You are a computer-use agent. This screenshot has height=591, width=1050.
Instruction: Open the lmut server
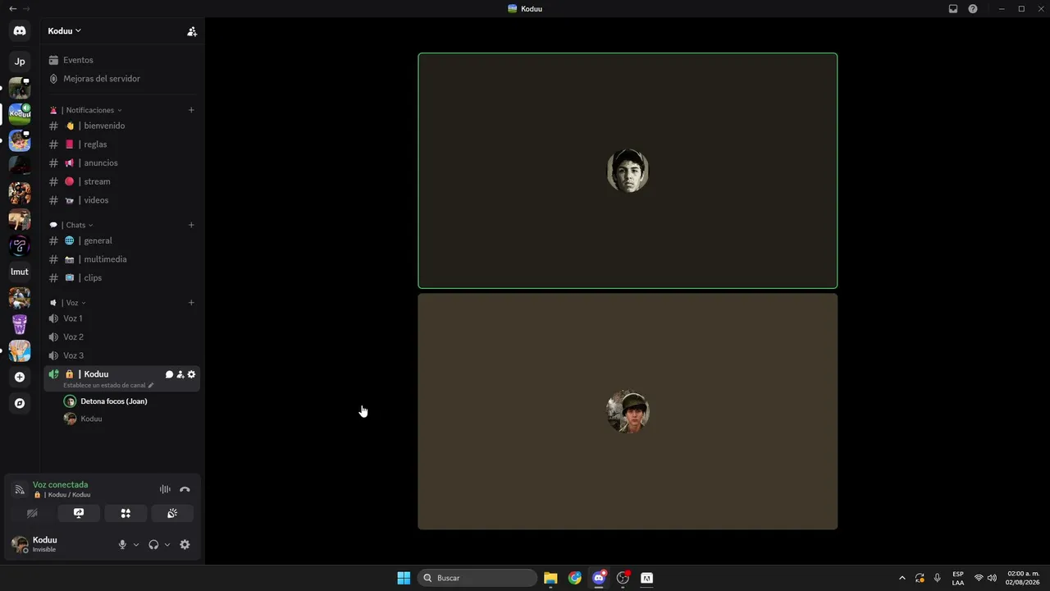point(20,272)
